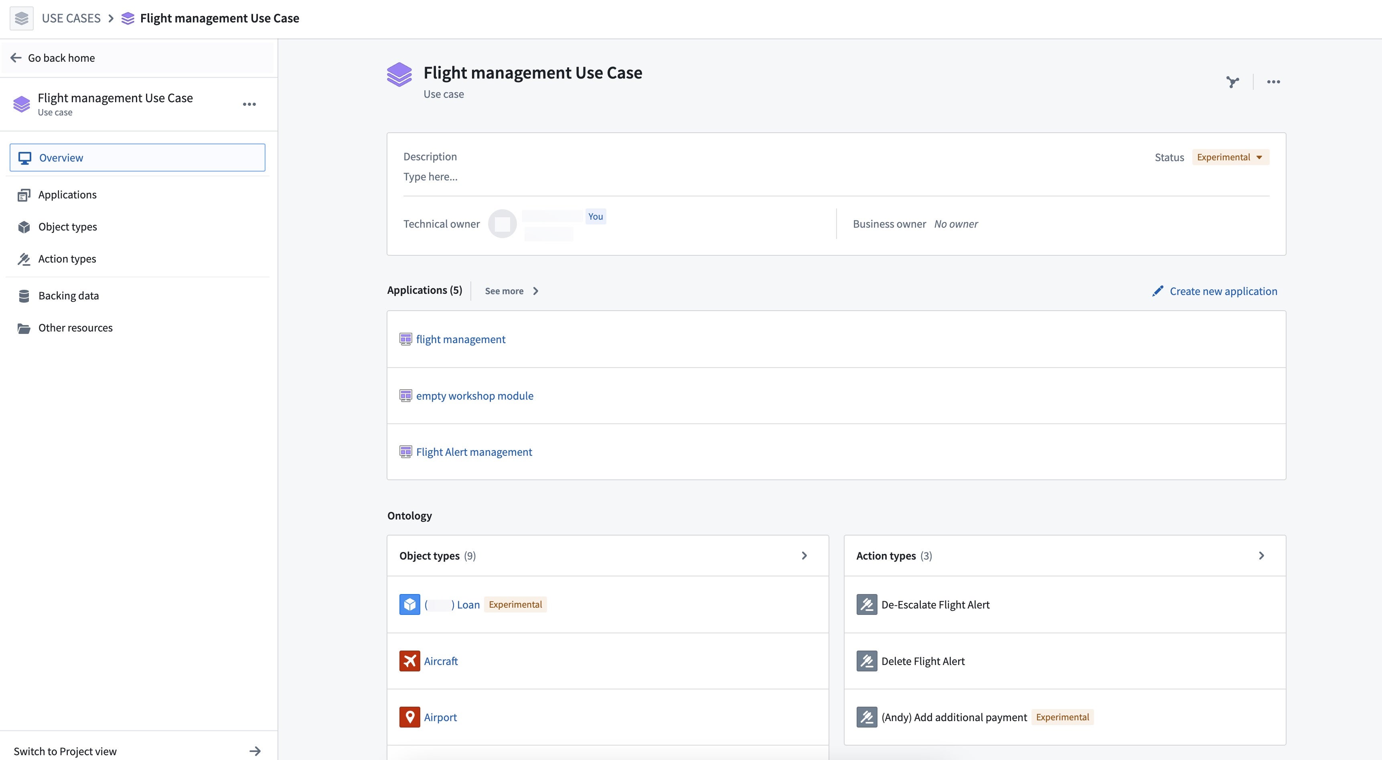1382x760 pixels.
Task: Click the Description Type here field
Action: (x=836, y=176)
